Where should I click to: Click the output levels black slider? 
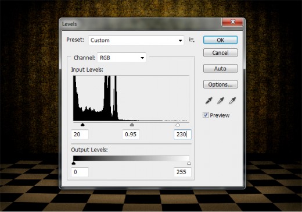pos(74,163)
